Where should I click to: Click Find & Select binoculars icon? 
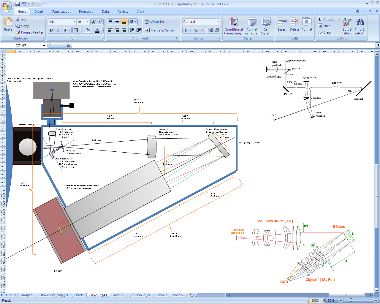360,22
